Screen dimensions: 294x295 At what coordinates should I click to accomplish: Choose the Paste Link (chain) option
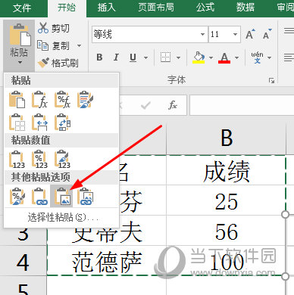[x=39, y=196]
